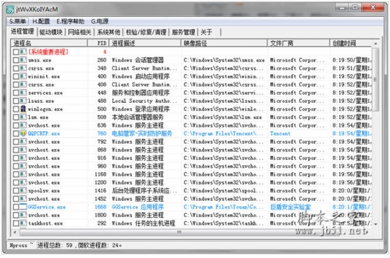This screenshot has width=390, height=258.
Task: Tick checkbox for 系统重要进程 row
Action: pos(16,52)
